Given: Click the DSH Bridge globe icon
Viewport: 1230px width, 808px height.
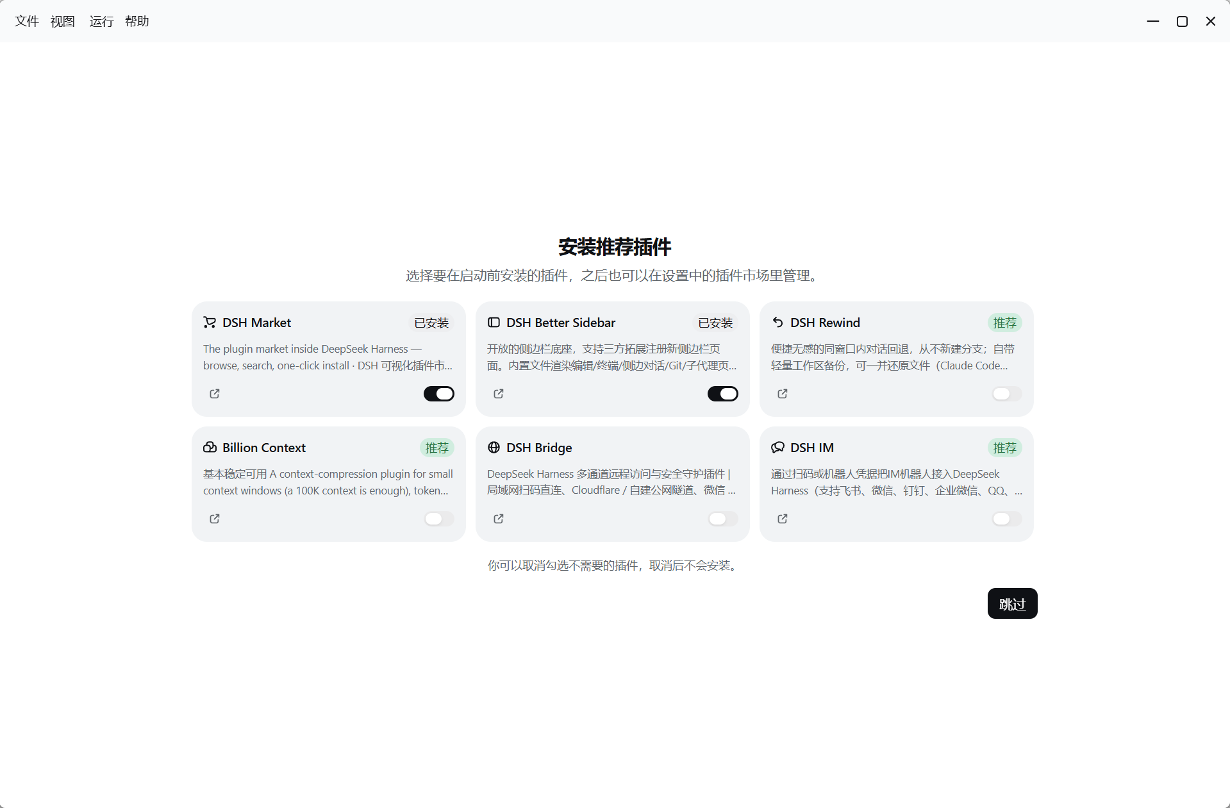Looking at the screenshot, I should click(x=494, y=448).
